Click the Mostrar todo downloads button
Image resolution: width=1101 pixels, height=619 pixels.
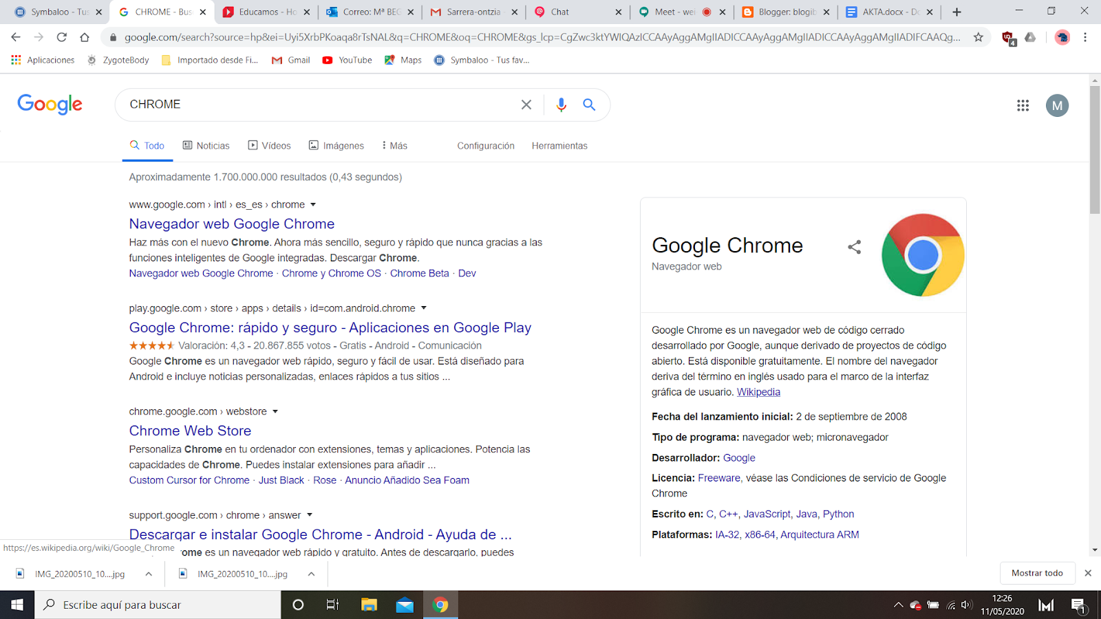pyautogui.click(x=1037, y=573)
